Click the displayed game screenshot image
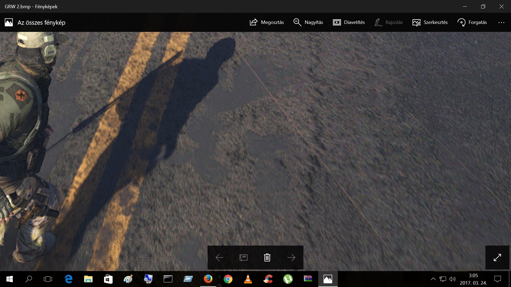The height and width of the screenshot is (287, 511). pyautogui.click(x=256, y=151)
